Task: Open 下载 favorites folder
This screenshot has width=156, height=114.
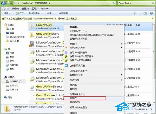Action: click(10, 29)
